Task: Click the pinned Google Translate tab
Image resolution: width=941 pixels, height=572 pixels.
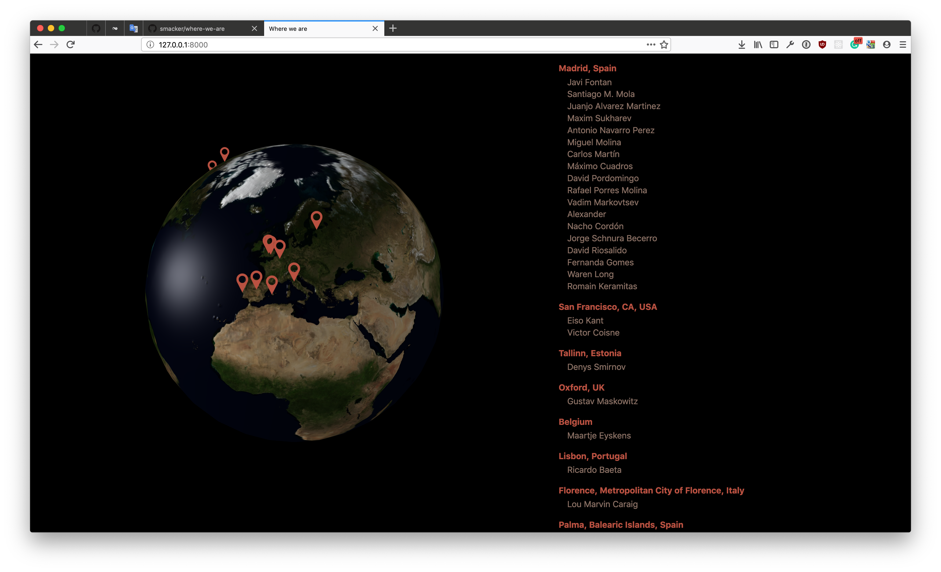Action: (x=133, y=29)
